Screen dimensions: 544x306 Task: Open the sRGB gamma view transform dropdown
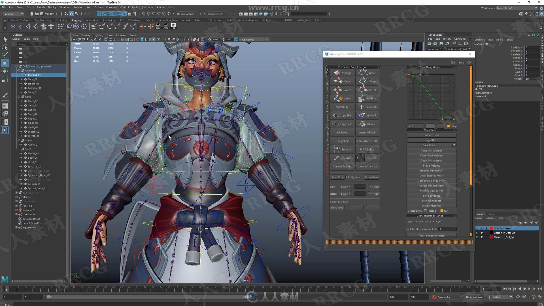(x=254, y=39)
